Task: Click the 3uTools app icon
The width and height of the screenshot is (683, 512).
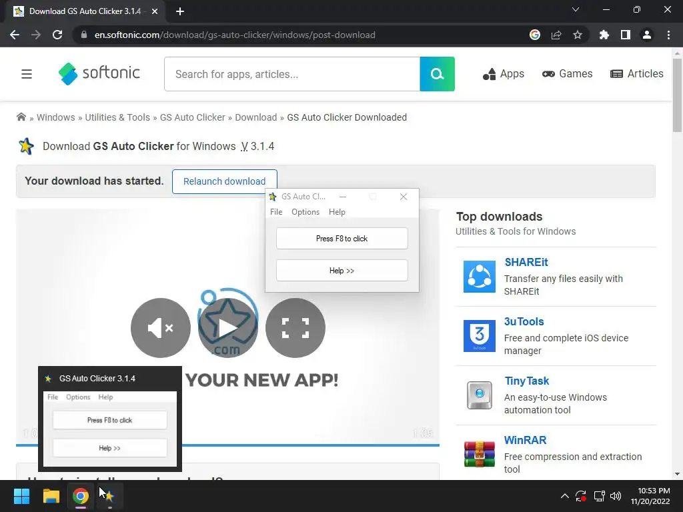Action: (479, 336)
